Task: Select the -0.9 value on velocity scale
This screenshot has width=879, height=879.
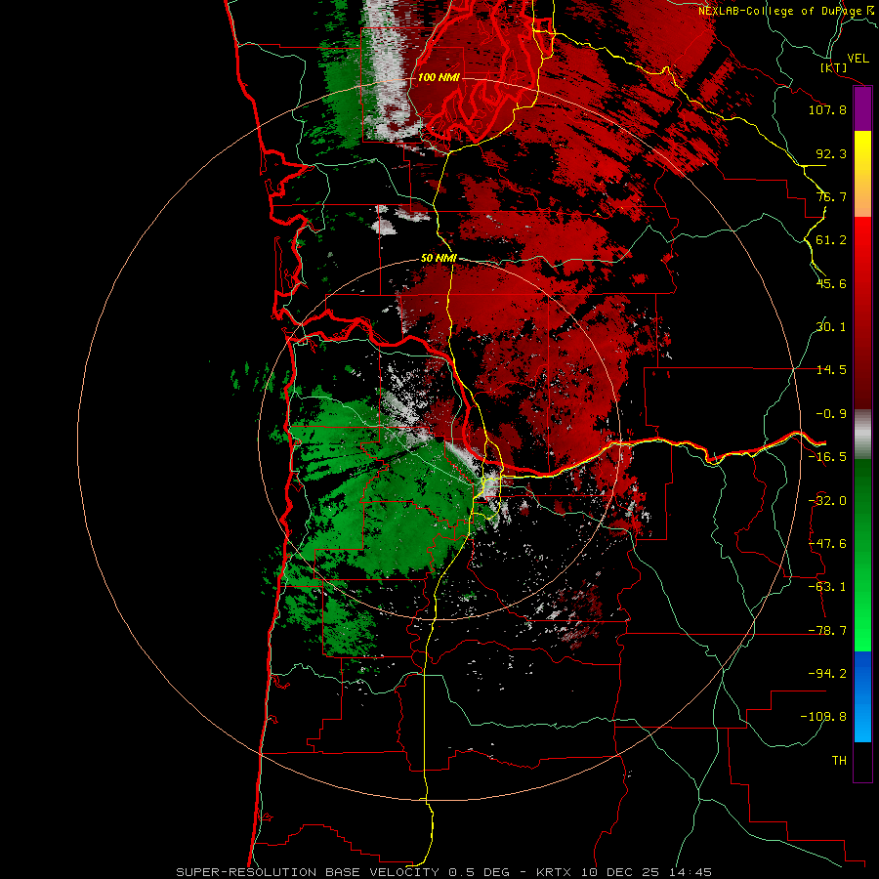Action: (831, 414)
